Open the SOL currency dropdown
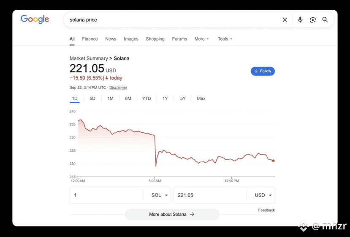 pyautogui.click(x=160, y=195)
